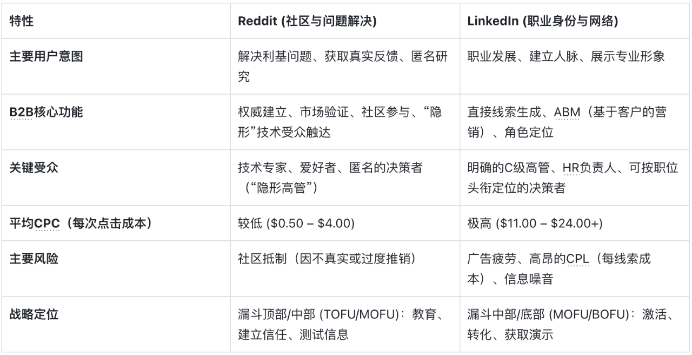
Task: Click the dotted-underlined B2B term
Action: pos(21,113)
